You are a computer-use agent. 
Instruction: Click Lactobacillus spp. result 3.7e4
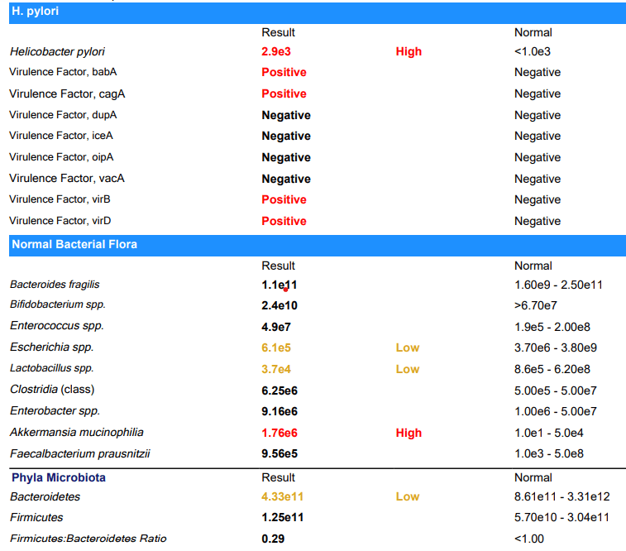pyautogui.click(x=276, y=369)
